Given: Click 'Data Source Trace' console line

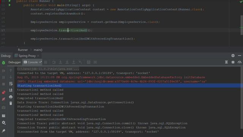Looking at the screenshot, I should [75, 102].
